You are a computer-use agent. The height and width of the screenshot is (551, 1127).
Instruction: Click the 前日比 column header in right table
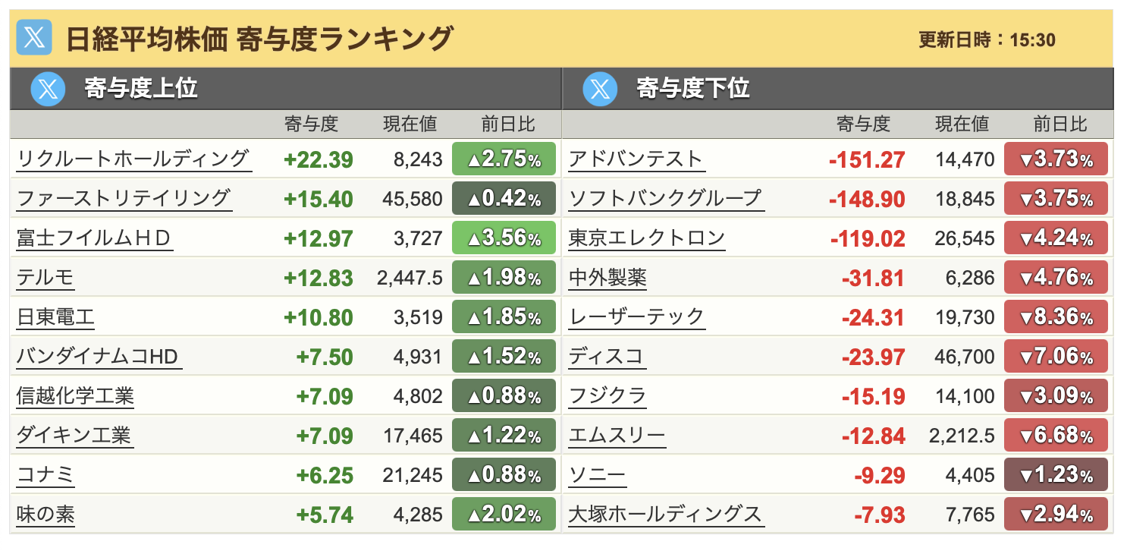point(1060,124)
